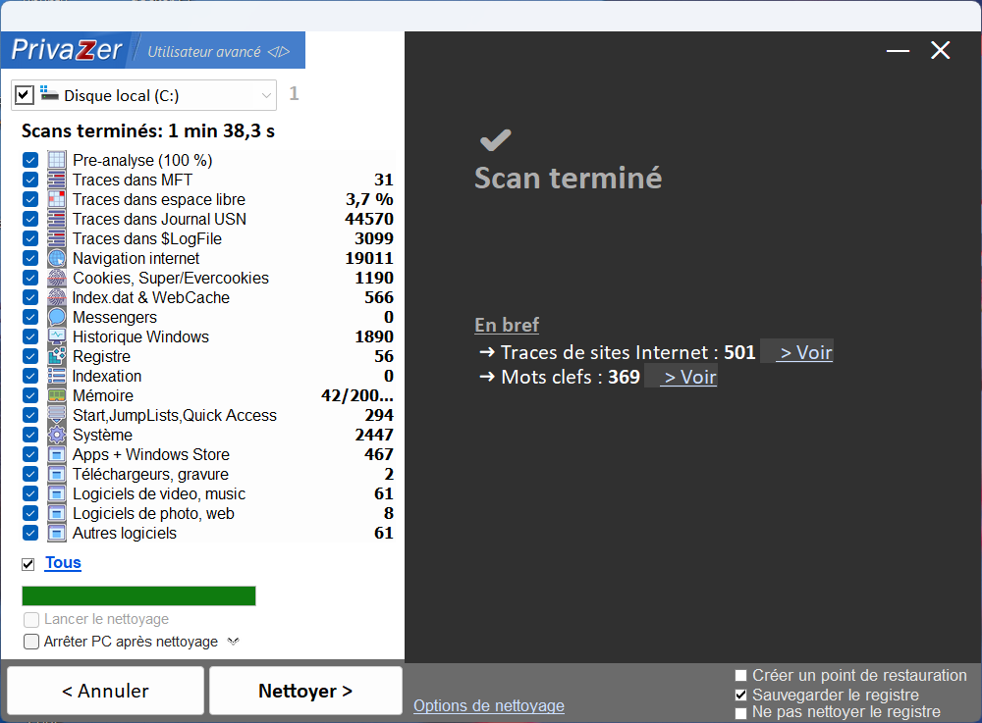
Task: Select the Index.dat & WebCache label
Action: tap(151, 297)
